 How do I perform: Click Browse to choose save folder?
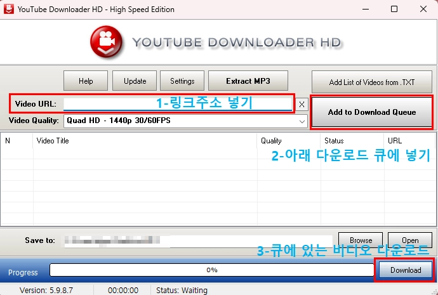tap(361, 240)
